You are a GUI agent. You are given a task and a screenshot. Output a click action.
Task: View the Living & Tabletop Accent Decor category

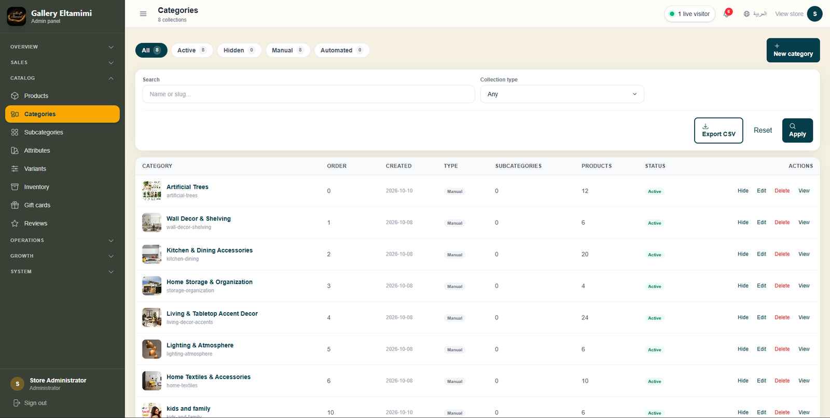pos(804,317)
